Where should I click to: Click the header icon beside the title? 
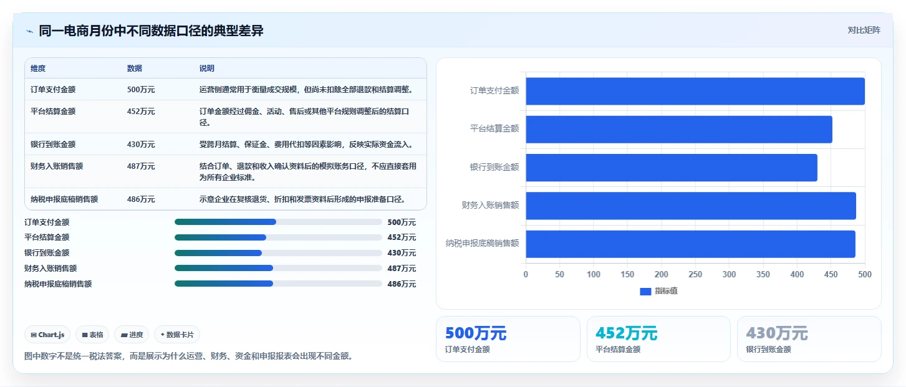pos(29,31)
